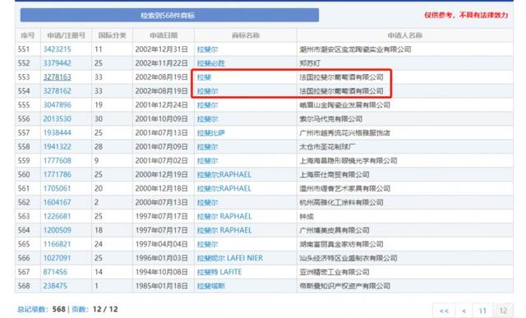Open trademark 拉斐塔斯 in row 568
Viewport: 526px width, 318px height.
point(210,286)
